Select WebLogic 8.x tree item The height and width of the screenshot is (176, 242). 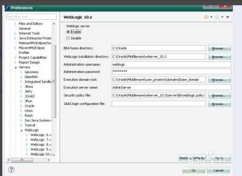[x=41, y=144]
